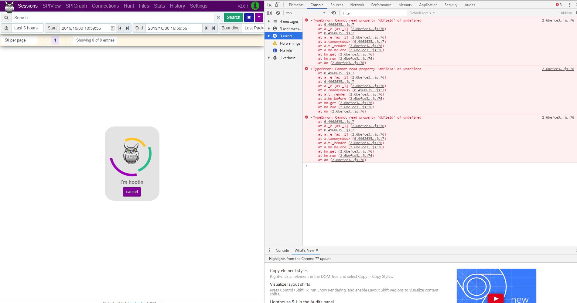Click the clock icon beside Last 6 hours
Screen dimensions: 577x303
[x=6, y=28]
